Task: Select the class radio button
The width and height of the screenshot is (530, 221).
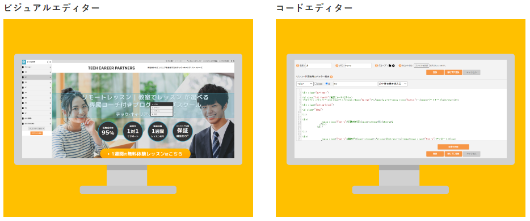Action: (x=316, y=84)
